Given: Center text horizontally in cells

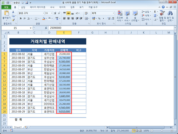Looking at the screenshot, I should [68, 18].
